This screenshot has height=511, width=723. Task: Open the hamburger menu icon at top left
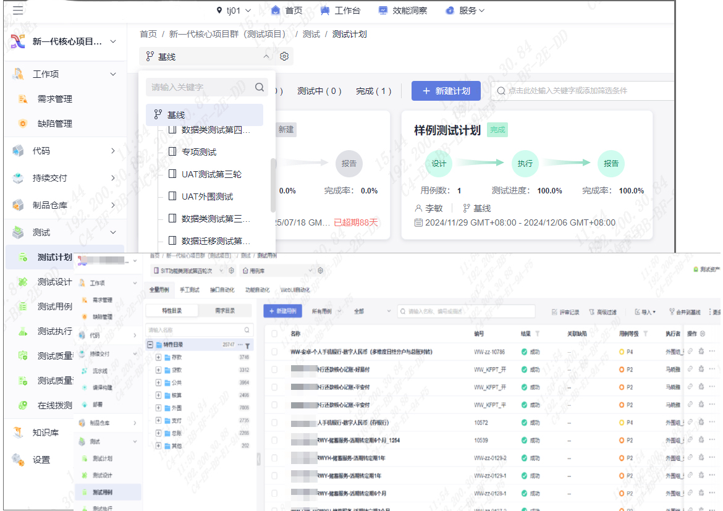(x=17, y=10)
